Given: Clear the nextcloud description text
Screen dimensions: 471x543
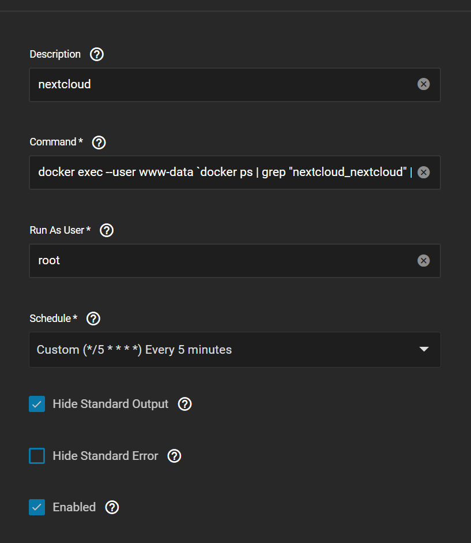Looking at the screenshot, I should click(x=423, y=84).
